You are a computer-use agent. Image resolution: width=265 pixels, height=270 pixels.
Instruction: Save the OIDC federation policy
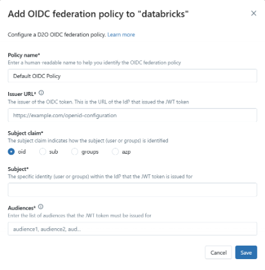pyautogui.click(x=246, y=253)
